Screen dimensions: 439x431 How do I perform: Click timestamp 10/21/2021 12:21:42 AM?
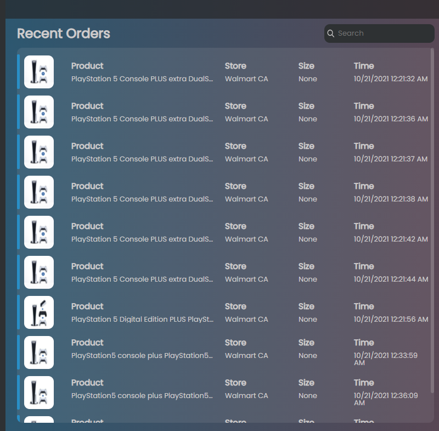point(391,239)
